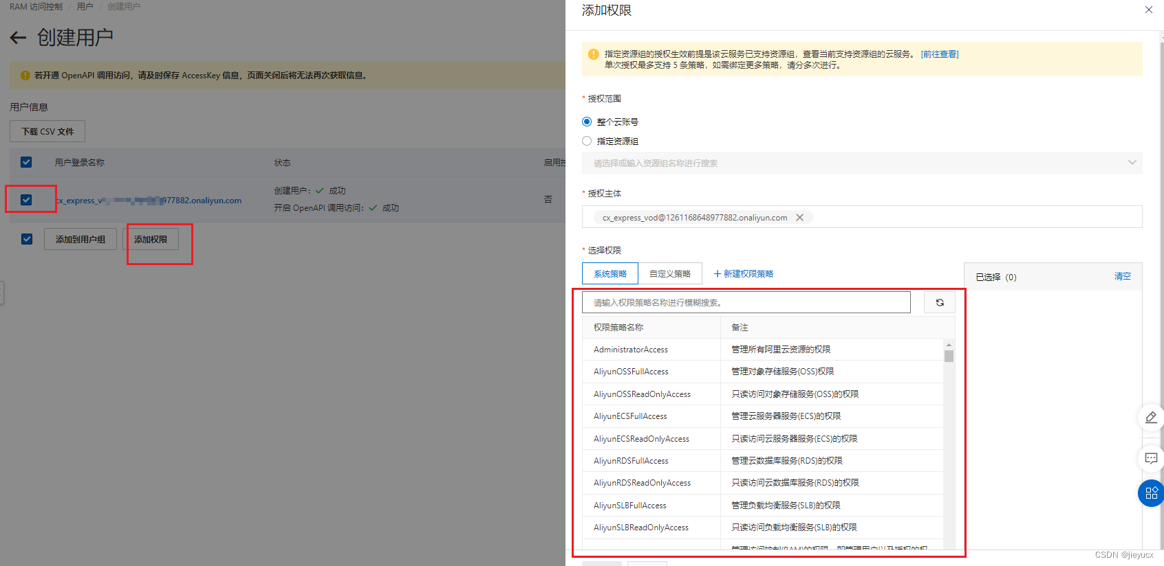Click RAM 访问控制 breadcrumb
The width and height of the screenshot is (1164, 566).
point(36,6)
